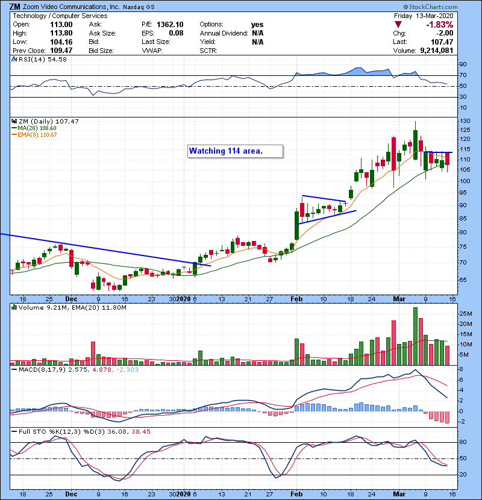Click the VWAP label
Image resolution: width=482 pixels, height=500 pixels.
(152, 51)
